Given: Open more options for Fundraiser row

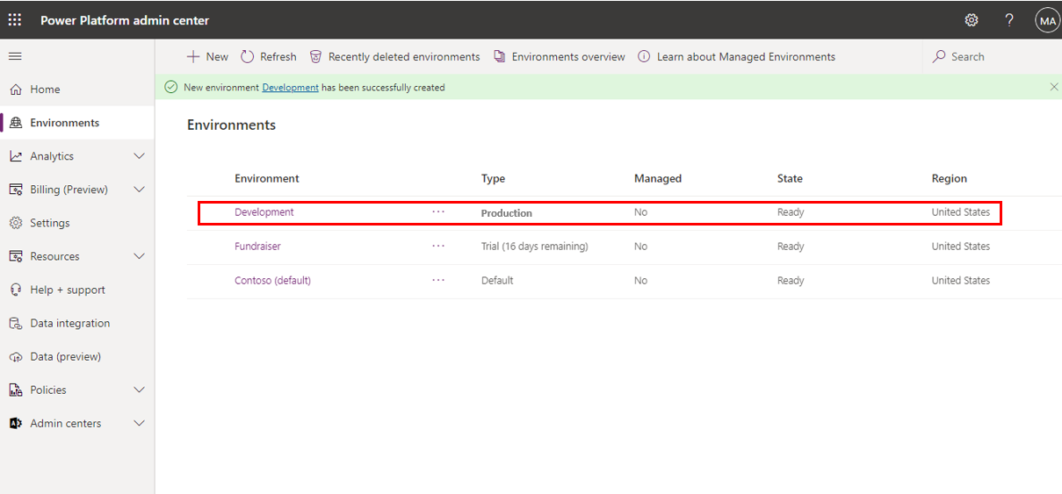Looking at the screenshot, I should [438, 247].
